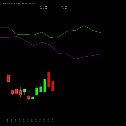
Task: Click the red candle for 19 Nov
Action: tap(8, 78)
